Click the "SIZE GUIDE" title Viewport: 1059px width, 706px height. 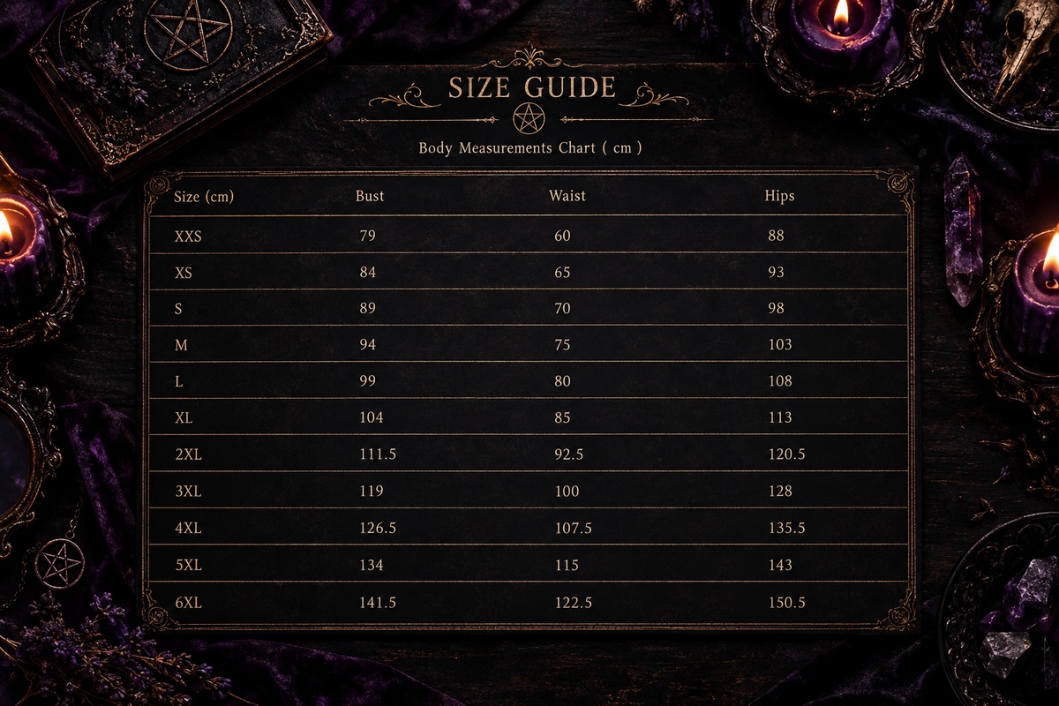pos(532,87)
